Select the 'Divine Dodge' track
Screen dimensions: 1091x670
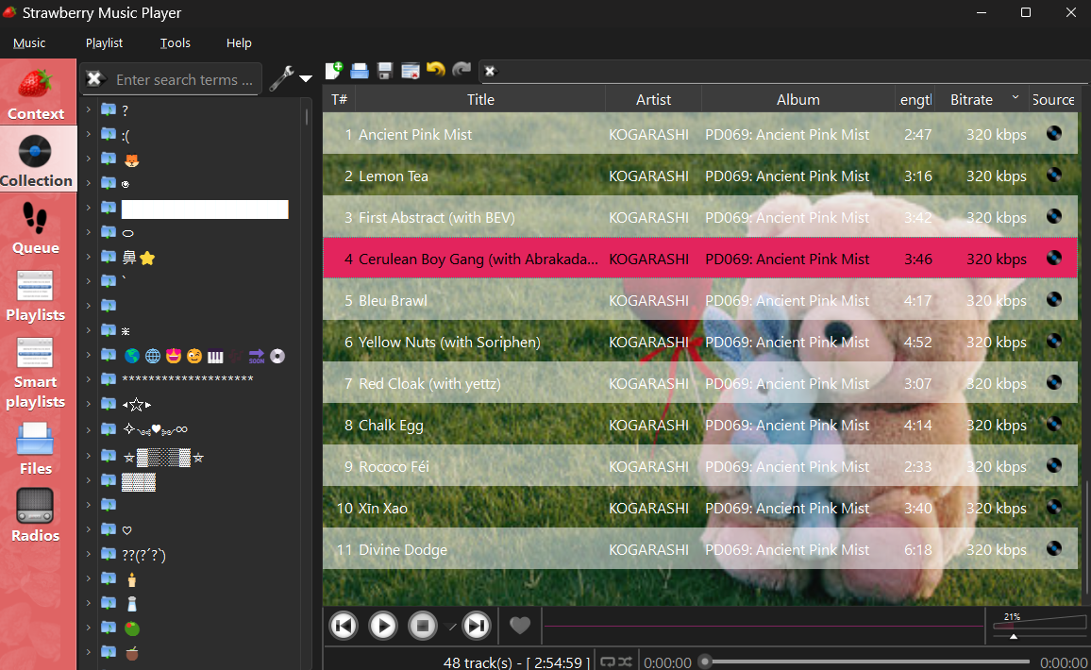[x=700, y=549]
